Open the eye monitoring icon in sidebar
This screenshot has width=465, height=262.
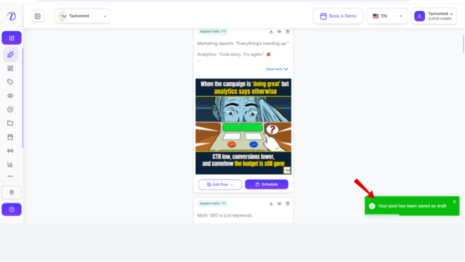click(10, 96)
